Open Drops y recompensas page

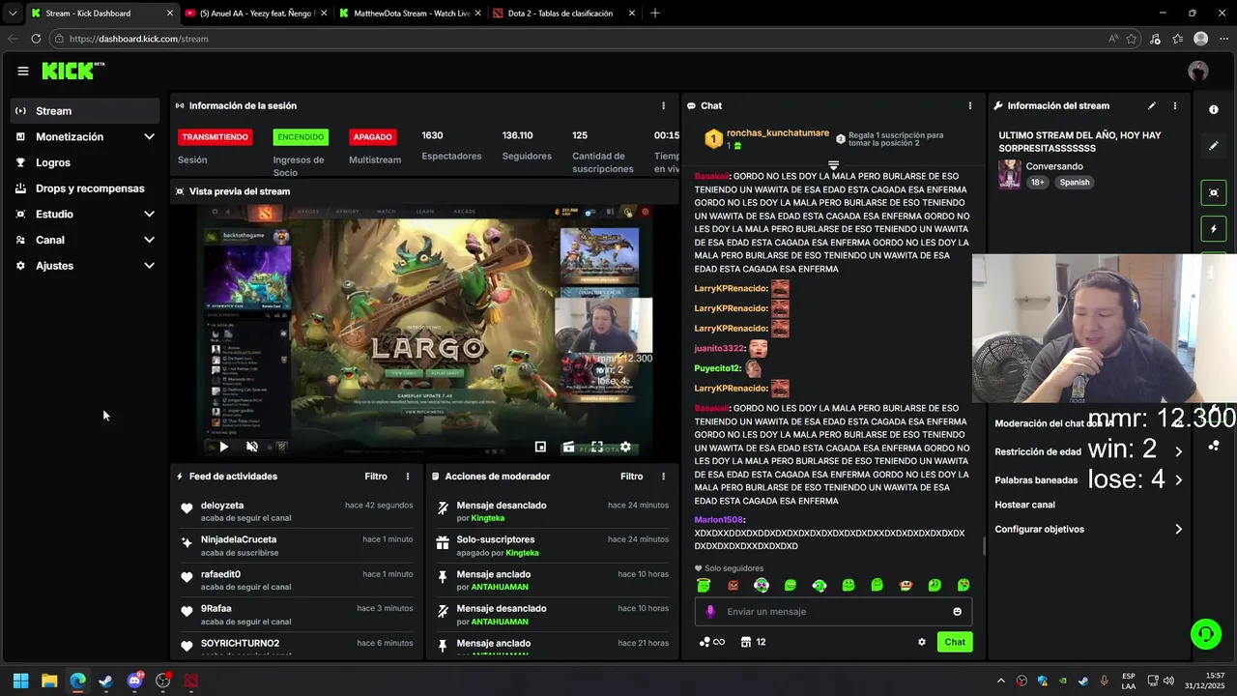86,188
